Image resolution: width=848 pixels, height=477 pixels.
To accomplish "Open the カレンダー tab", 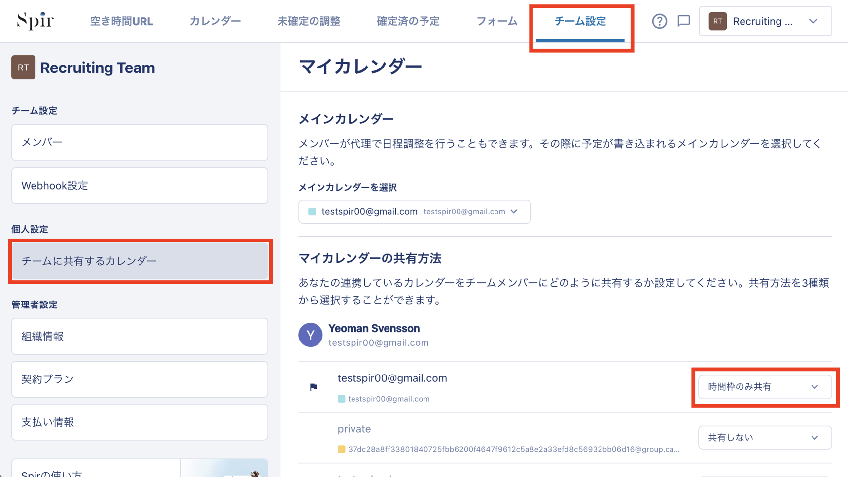I will (x=215, y=21).
